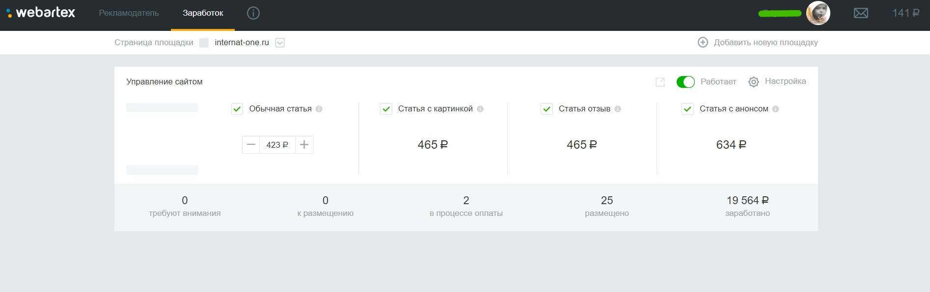Open messages envelope icon
The image size is (930, 292).
(861, 13)
